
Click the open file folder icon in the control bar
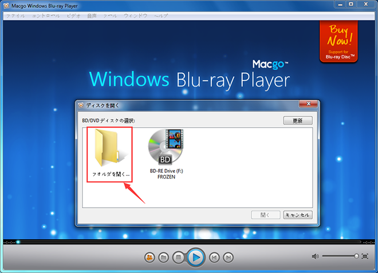click(x=164, y=258)
